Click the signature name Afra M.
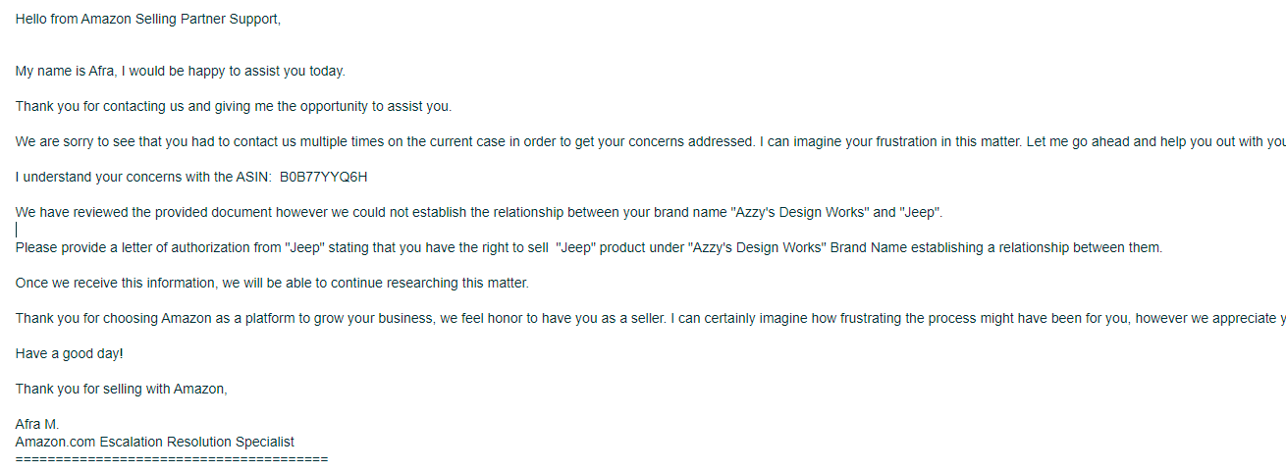 point(37,425)
